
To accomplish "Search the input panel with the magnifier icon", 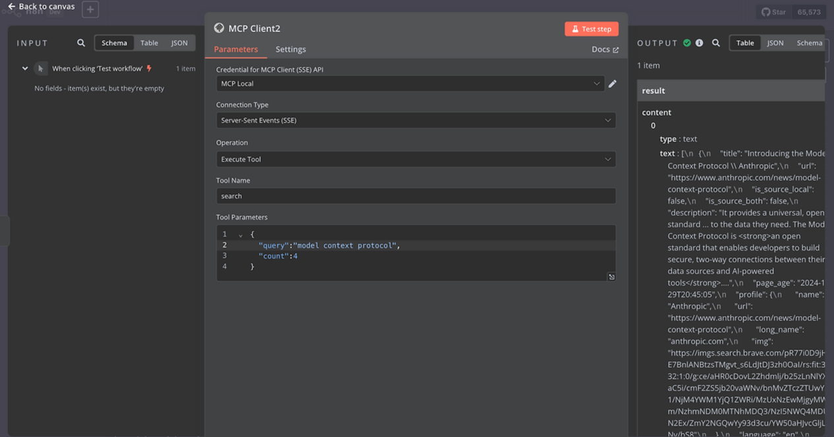I will click(x=81, y=43).
